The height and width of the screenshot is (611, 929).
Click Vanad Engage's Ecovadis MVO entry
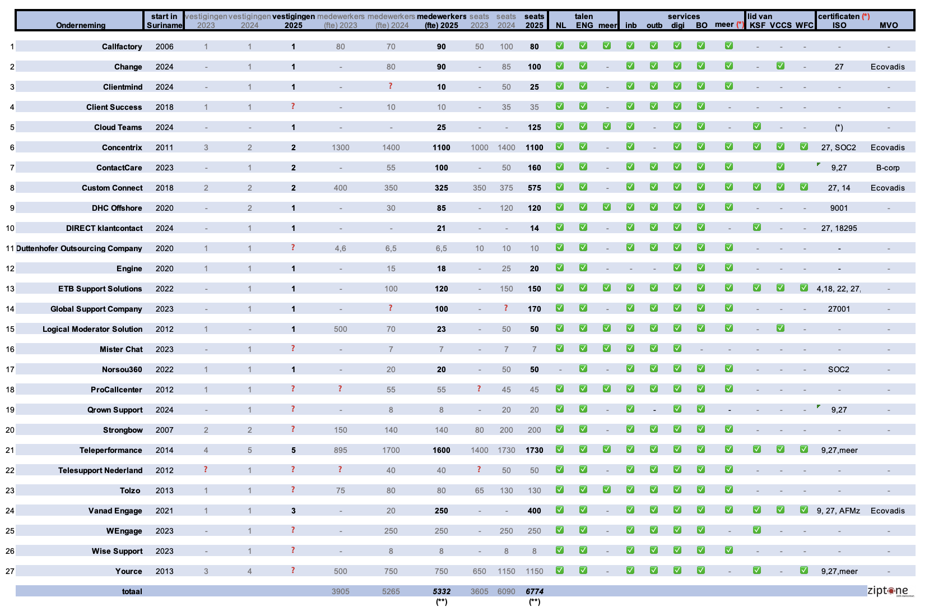point(888,511)
